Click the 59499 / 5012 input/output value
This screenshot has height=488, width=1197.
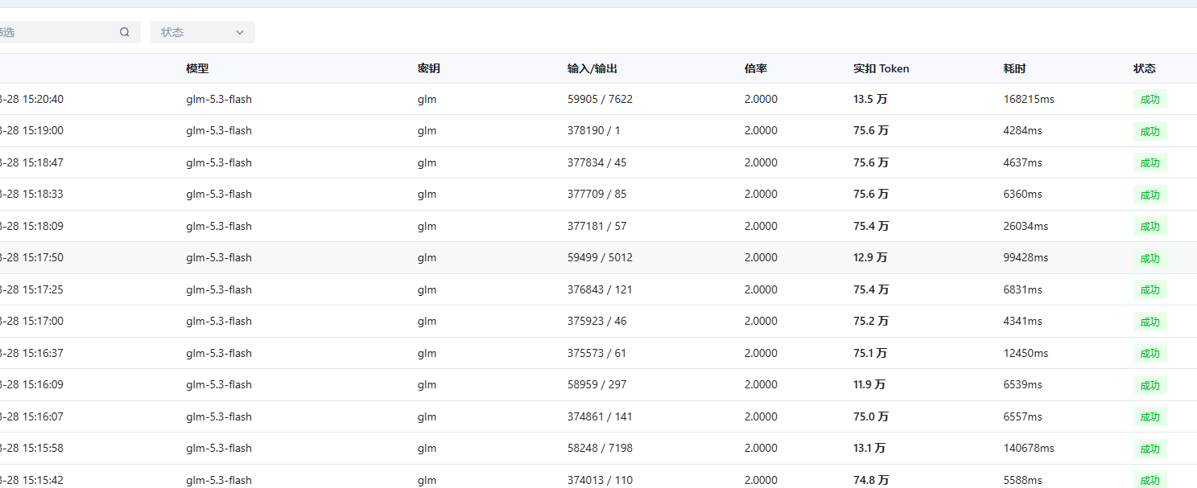(600, 257)
